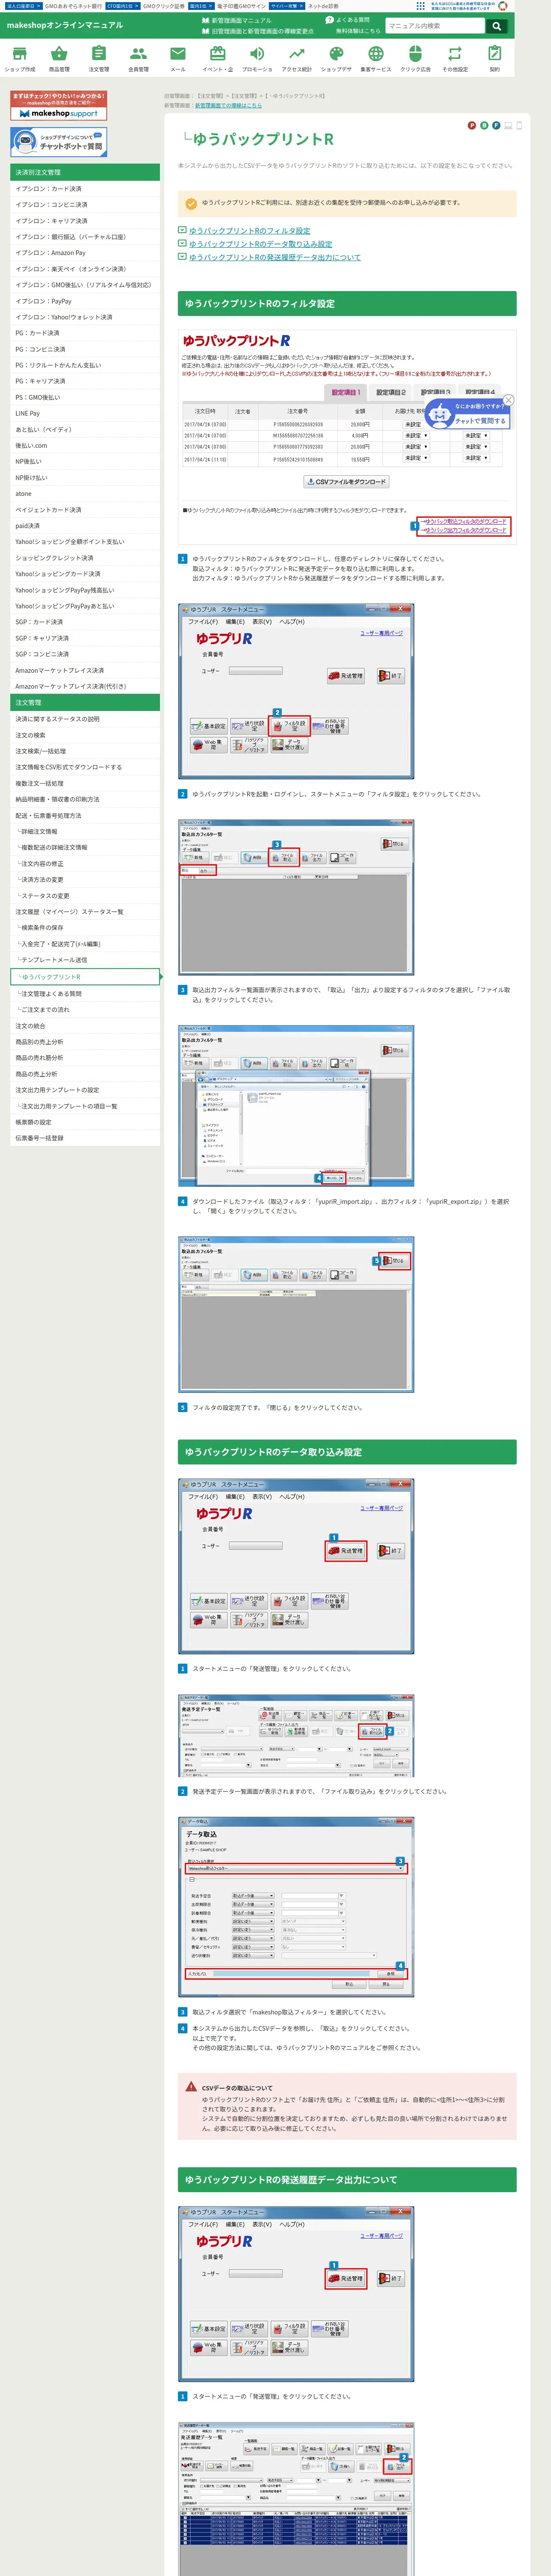
Task: Open the SGP：カード決済 sidebar item
Action: pos(85,622)
